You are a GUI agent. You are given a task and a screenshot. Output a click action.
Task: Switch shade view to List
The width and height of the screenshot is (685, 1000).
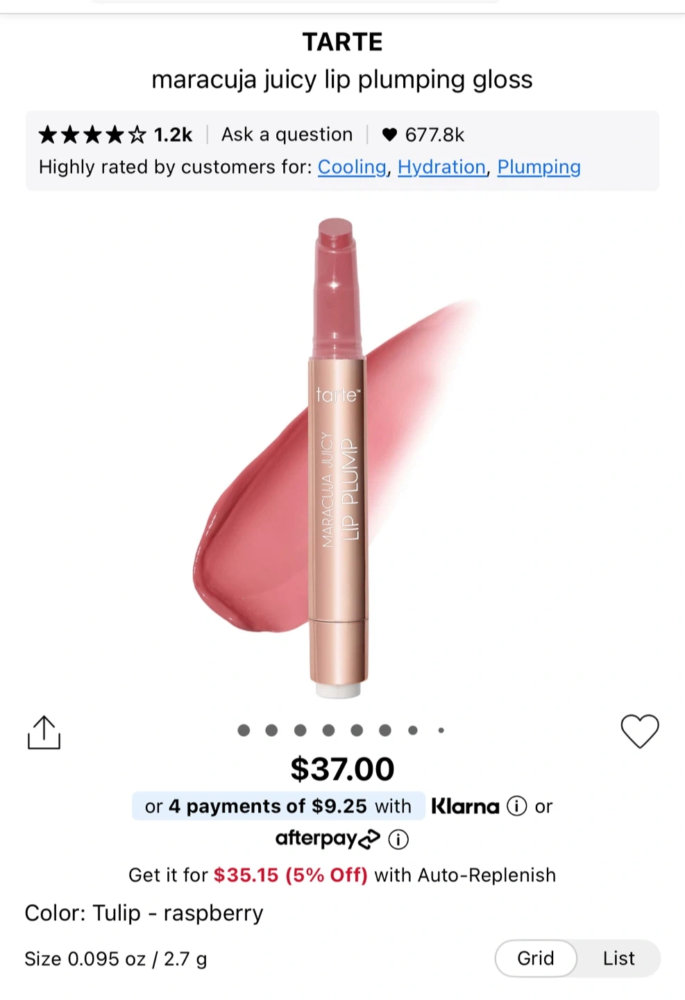[618, 958]
